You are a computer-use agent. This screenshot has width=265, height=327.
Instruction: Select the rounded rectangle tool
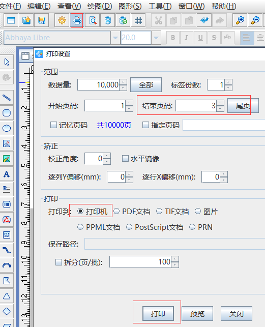[7, 113]
